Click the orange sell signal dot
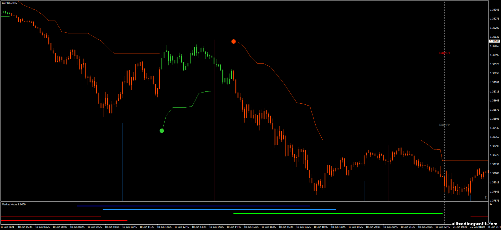This screenshot has height=230, width=501. [x=233, y=41]
